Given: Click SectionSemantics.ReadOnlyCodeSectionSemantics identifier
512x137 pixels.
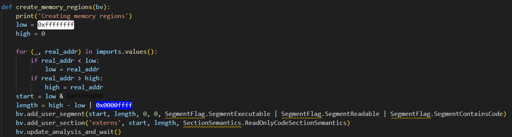Looking at the screenshot, I should click(x=265, y=123).
